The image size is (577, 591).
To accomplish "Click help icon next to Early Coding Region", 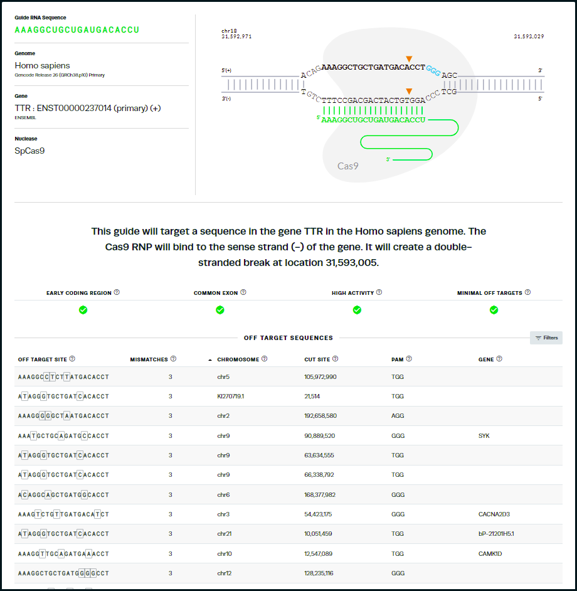I will click(117, 292).
